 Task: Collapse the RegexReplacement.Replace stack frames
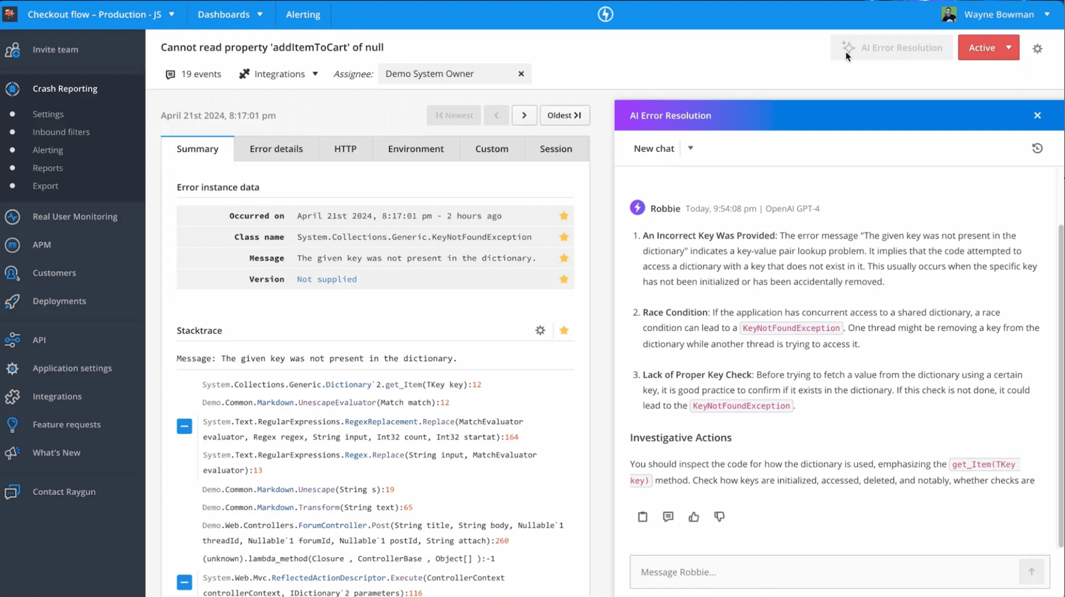point(184,426)
